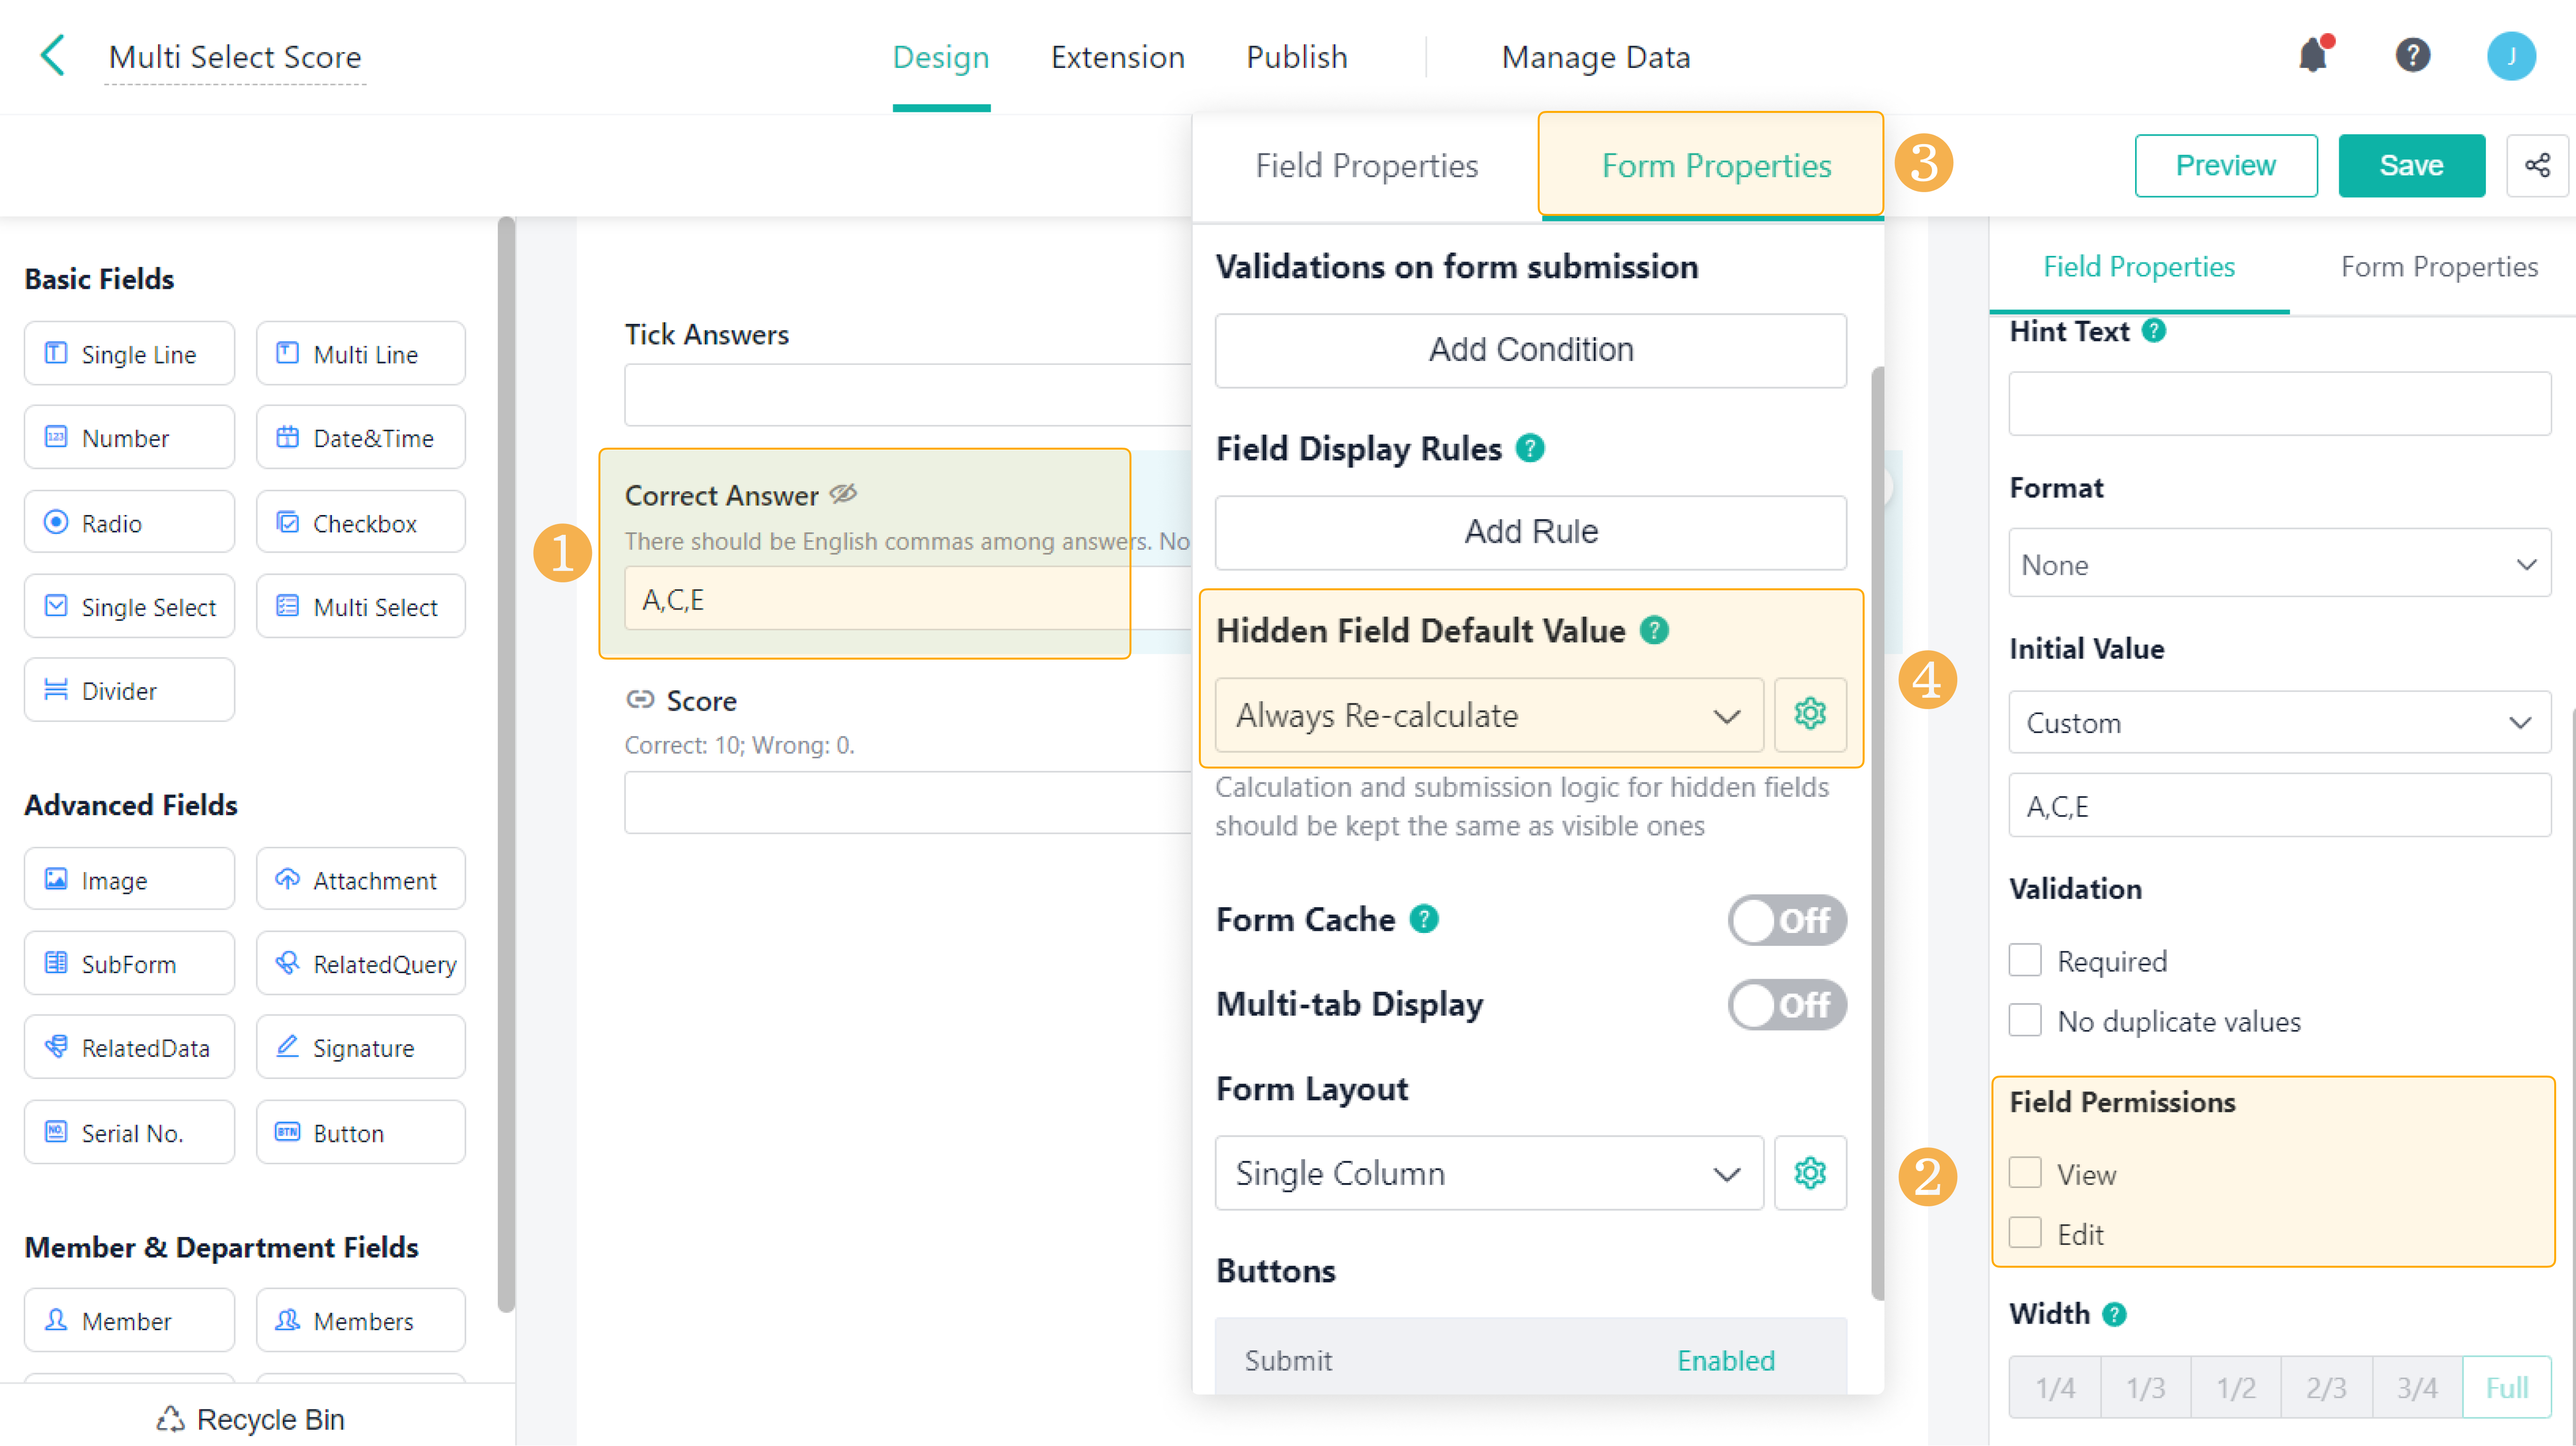Image resolution: width=2576 pixels, height=1446 pixels.
Task: Click help icon beside Form Cache
Action: pyautogui.click(x=1424, y=919)
